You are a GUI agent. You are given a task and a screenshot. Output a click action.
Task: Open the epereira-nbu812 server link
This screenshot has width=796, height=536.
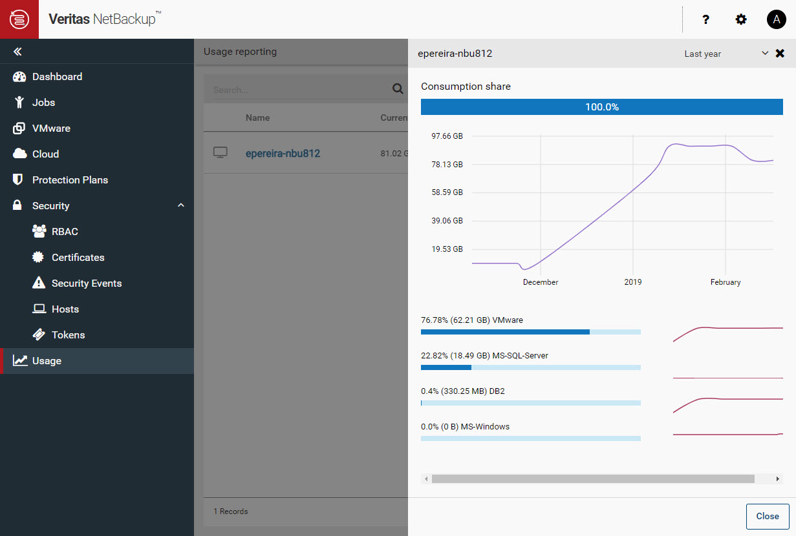pyautogui.click(x=283, y=154)
